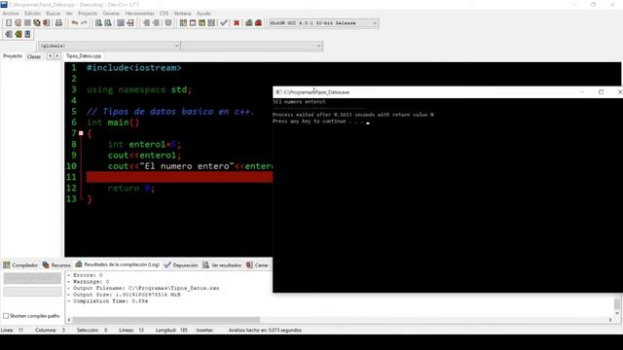Image resolution: width=623 pixels, height=350 pixels.
Task: Open the empty function list dropdown
Action: (252, 46)
